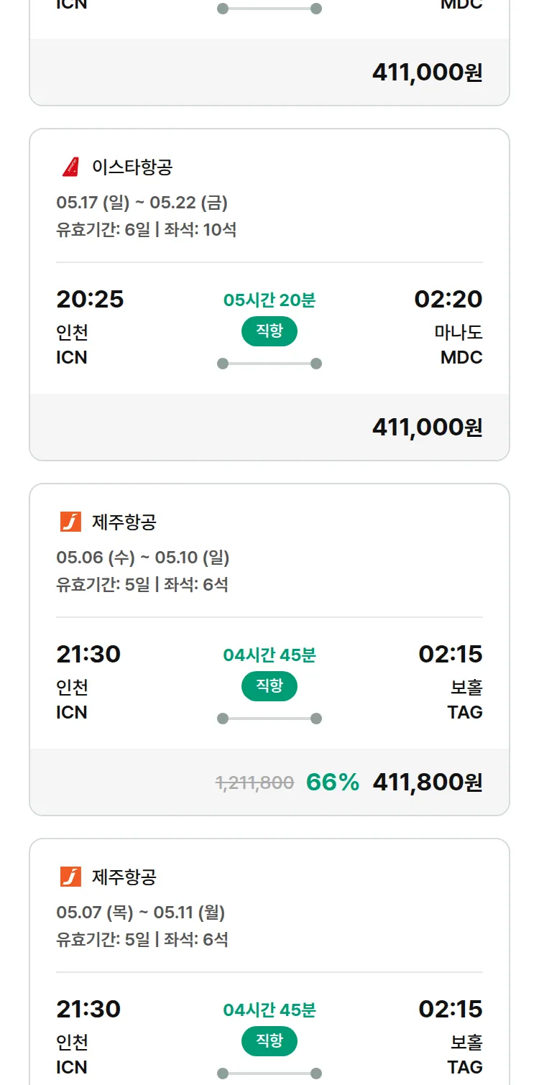Select the 411,800원 discounted price

pyautogui.click(x=427, y=782)
